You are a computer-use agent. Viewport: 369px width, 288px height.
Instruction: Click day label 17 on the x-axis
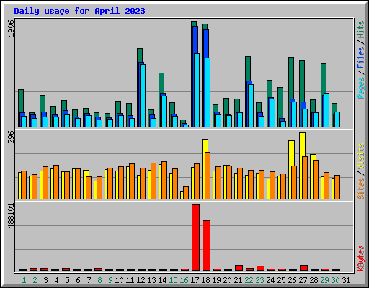pyautogui.click(x=195, y=280)
